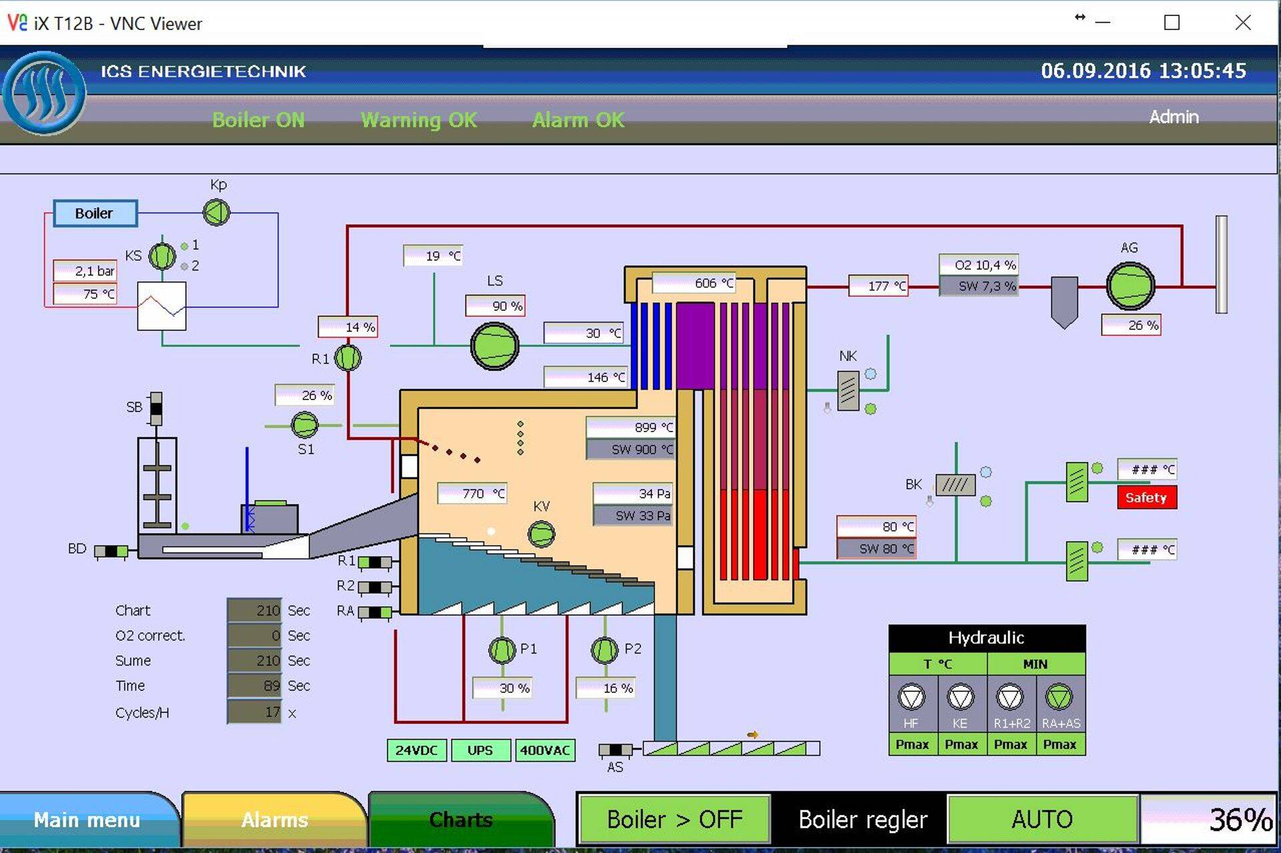Click the R1 valve icon
Screen dimensions: 1281x853
[348, 358]
